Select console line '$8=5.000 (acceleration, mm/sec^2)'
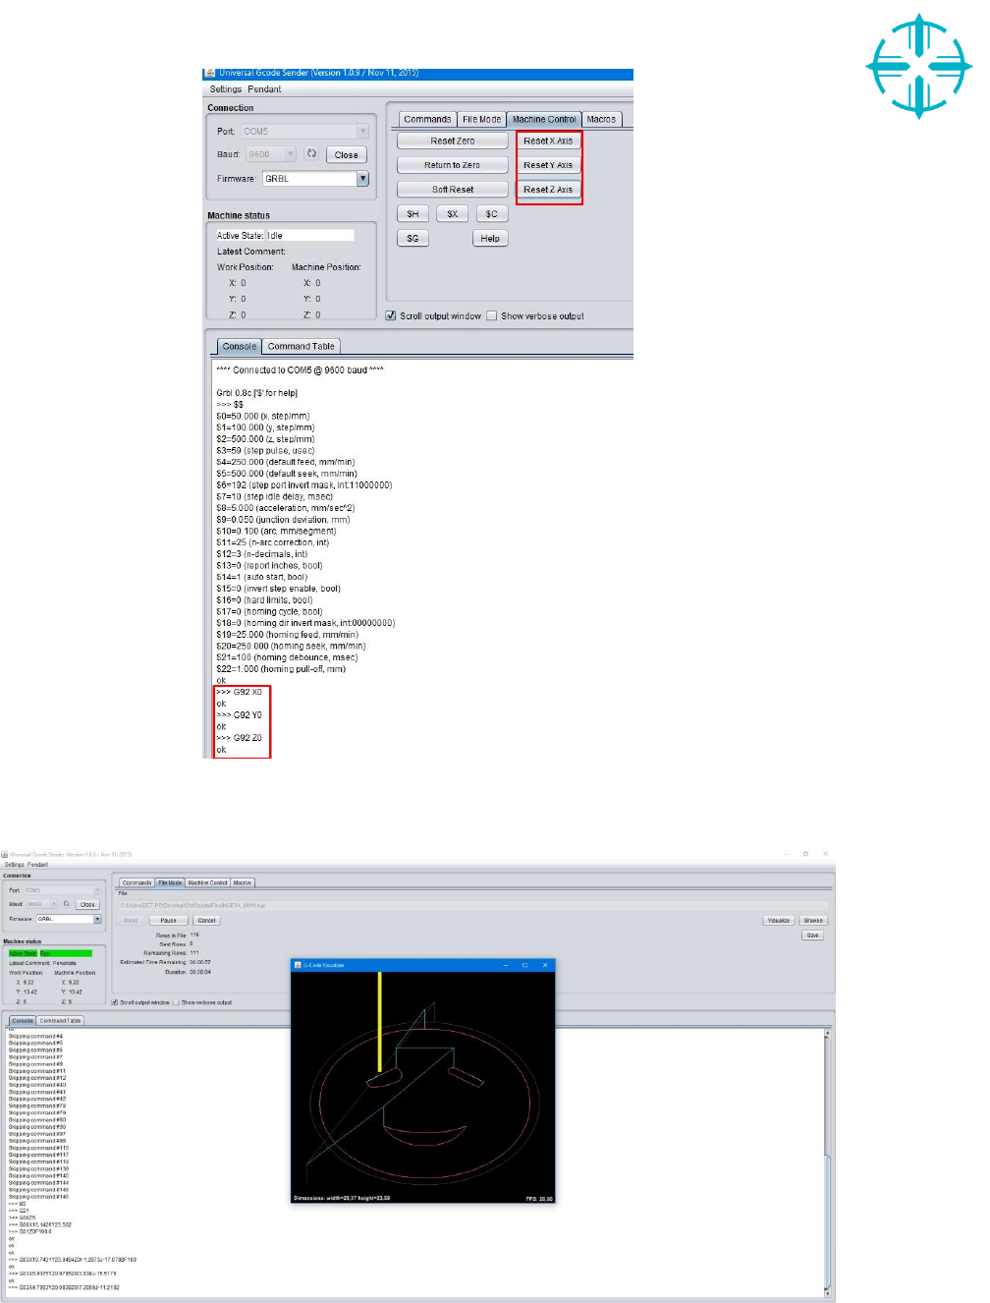Image resolution: width=990 pixels, height=1303 pixels. point(285,508)
